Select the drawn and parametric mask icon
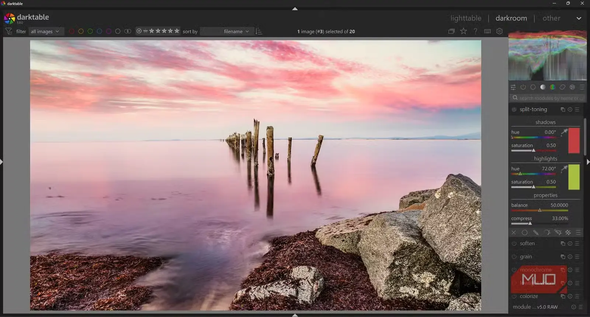This screenshot has width=590, height=317. tap(558, 233)
